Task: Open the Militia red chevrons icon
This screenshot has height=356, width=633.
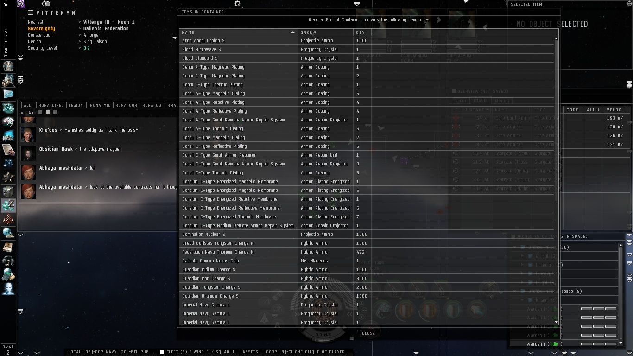Action: pos(8,219)
